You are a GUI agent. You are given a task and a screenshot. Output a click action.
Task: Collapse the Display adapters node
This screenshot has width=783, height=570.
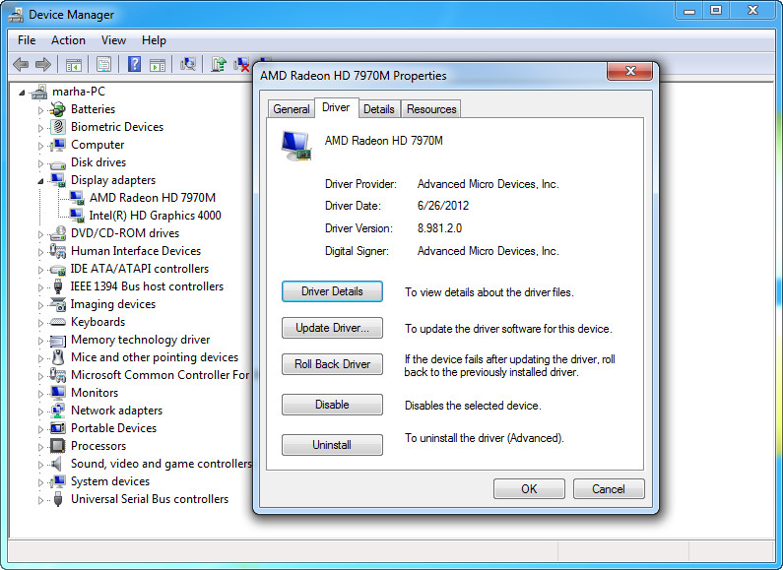(40, 181)
